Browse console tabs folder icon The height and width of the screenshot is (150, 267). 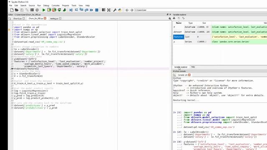coord(174,75)
